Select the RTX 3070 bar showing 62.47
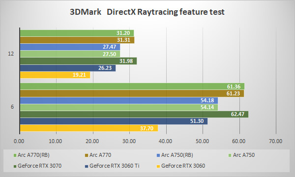 (x=134, y=114)
